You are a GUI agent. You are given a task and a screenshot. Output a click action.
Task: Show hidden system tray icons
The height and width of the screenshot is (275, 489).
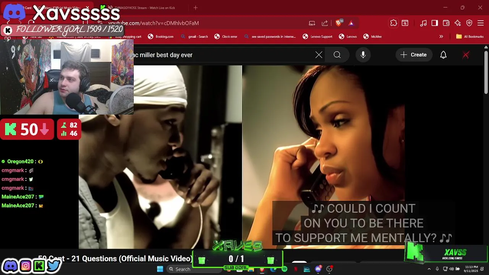point(429,269)
